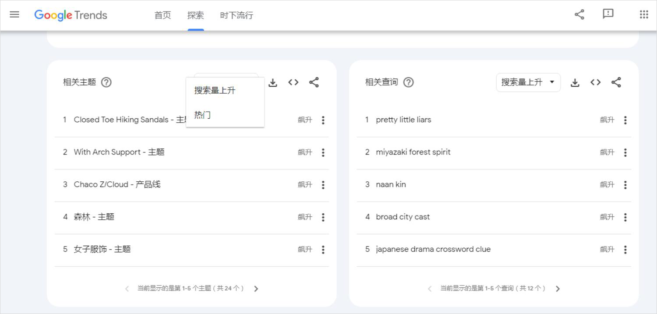Download the 相关主题 data as CSV
The height and width of the screenshot is (314, 657).
(x=272, y=82)
